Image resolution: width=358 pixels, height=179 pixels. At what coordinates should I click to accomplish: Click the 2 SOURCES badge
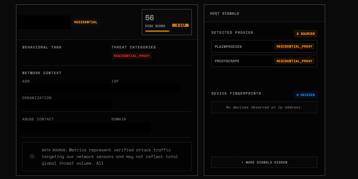[306, 34]
